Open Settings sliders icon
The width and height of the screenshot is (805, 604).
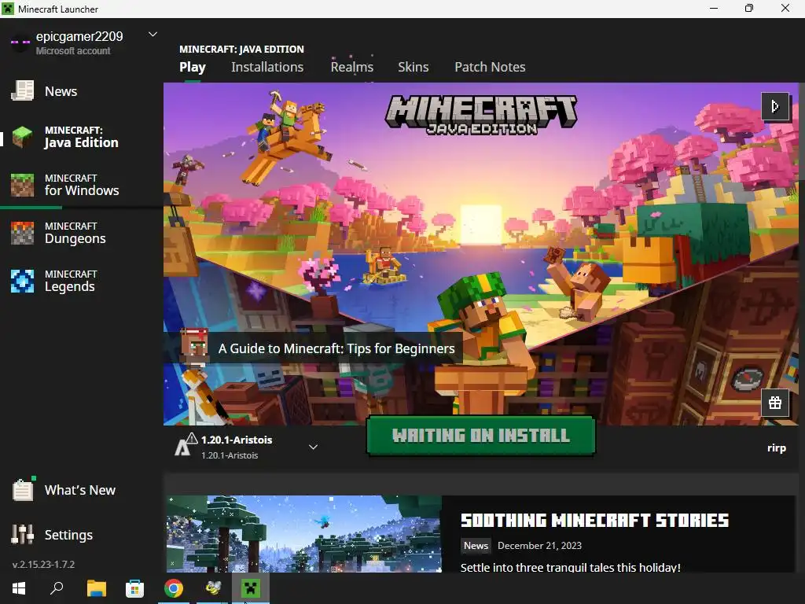pos(23,535)
